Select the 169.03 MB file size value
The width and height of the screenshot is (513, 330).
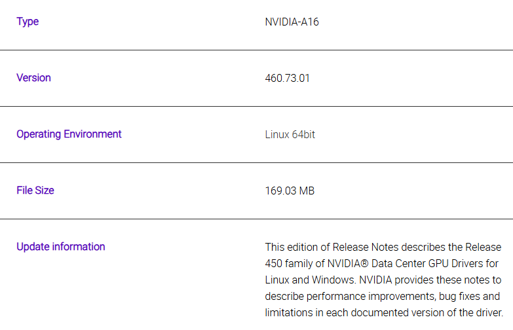point(290,191)
